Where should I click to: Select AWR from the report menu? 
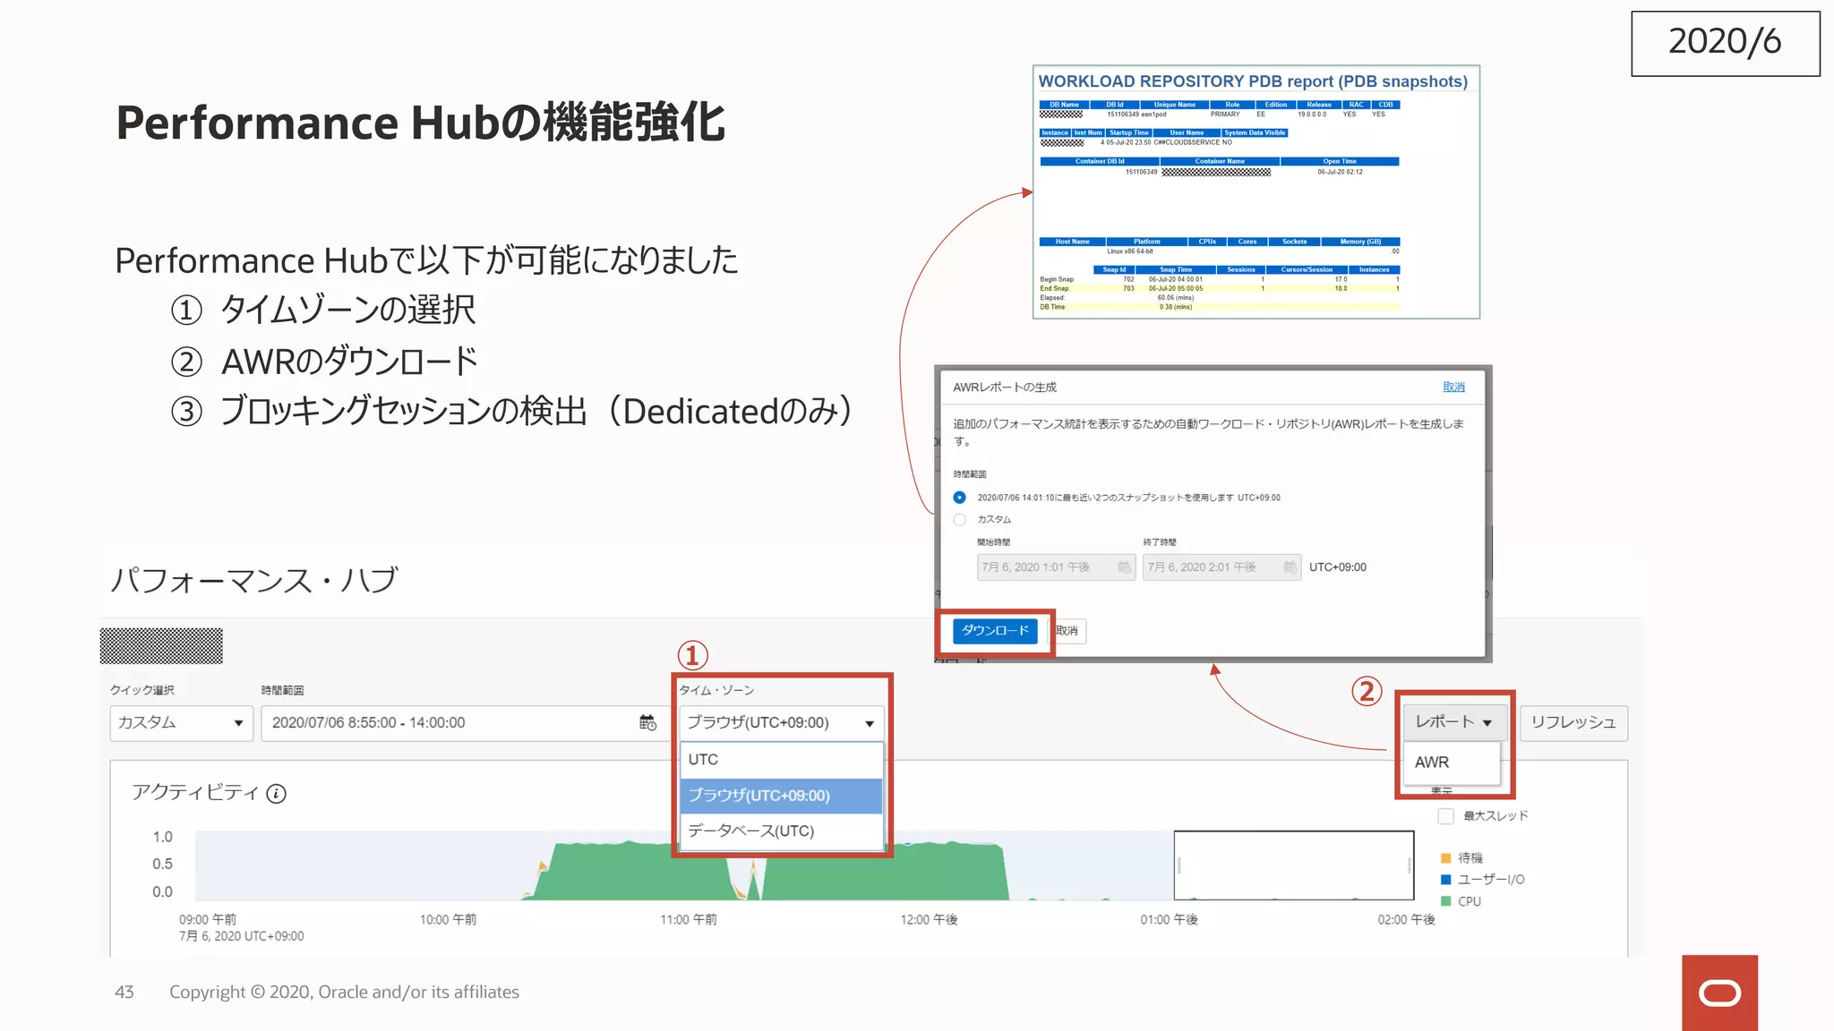point(1452,763)
